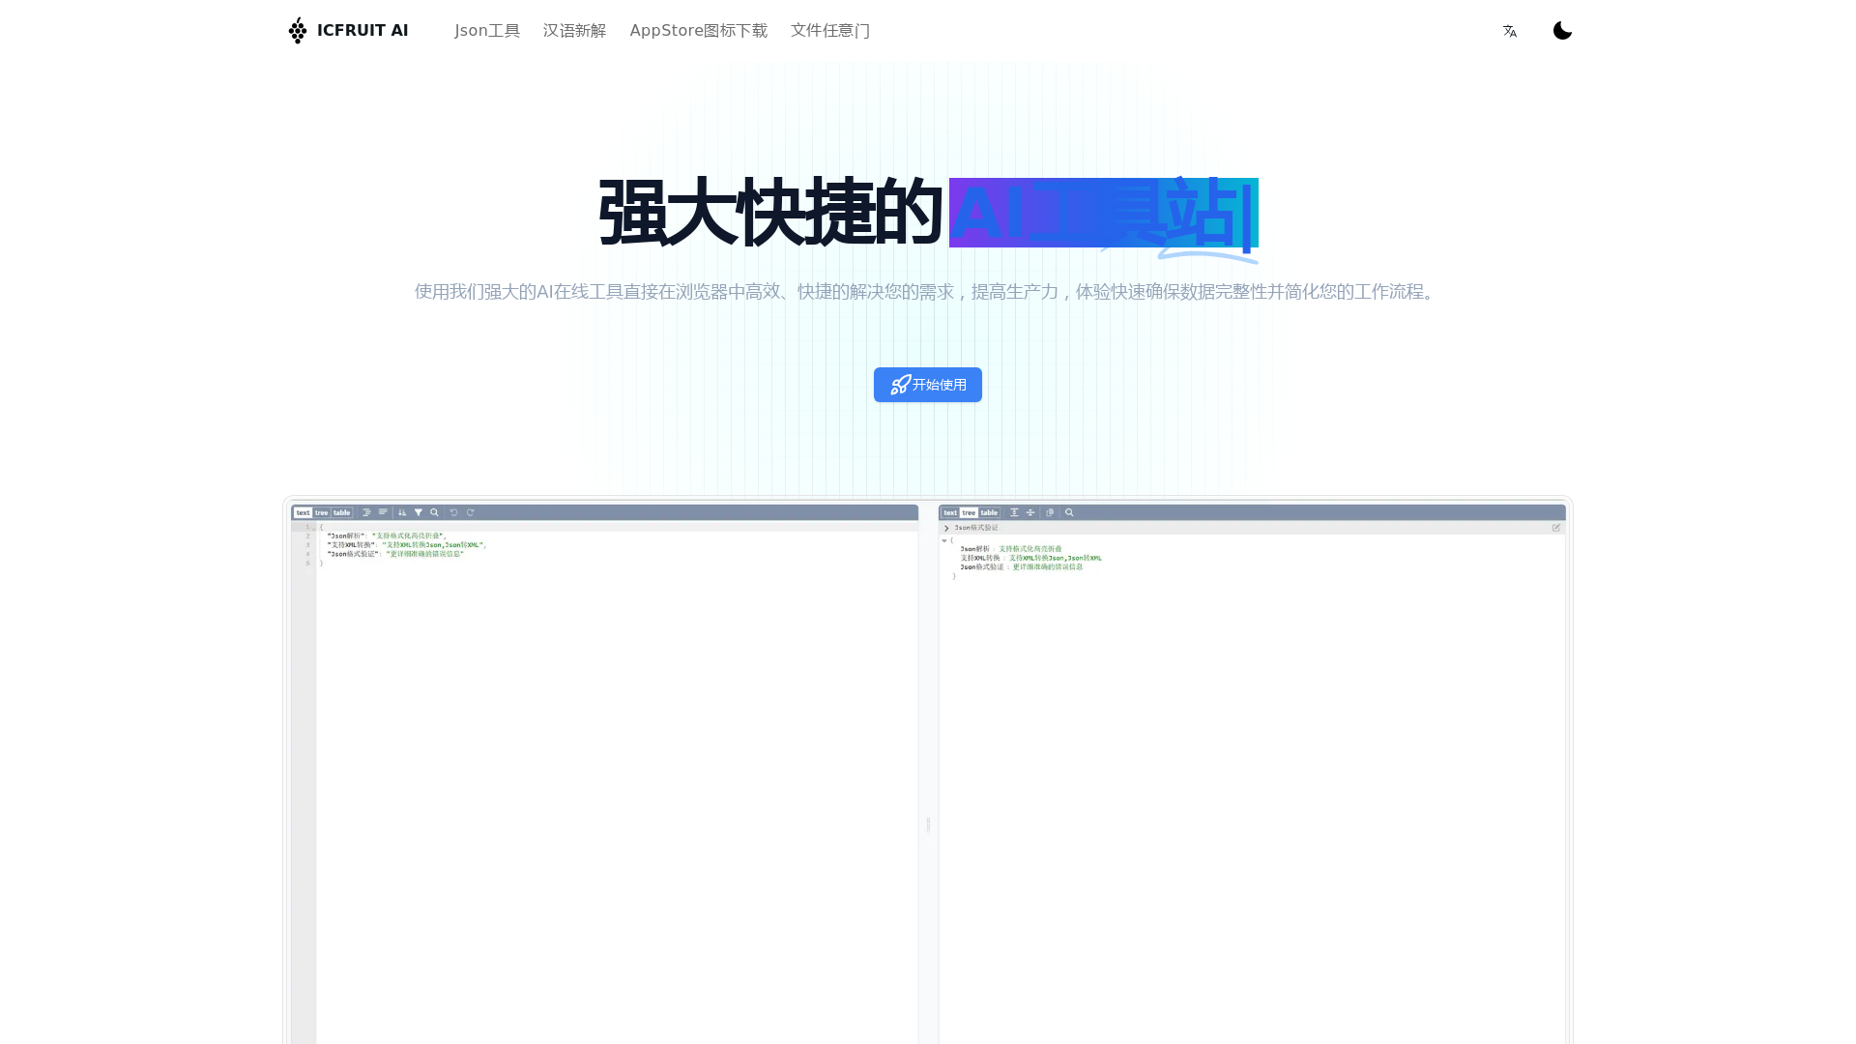Click compact JSON icon in left editor
This screenshot has height=1044, width=1856.
(383, 512)
